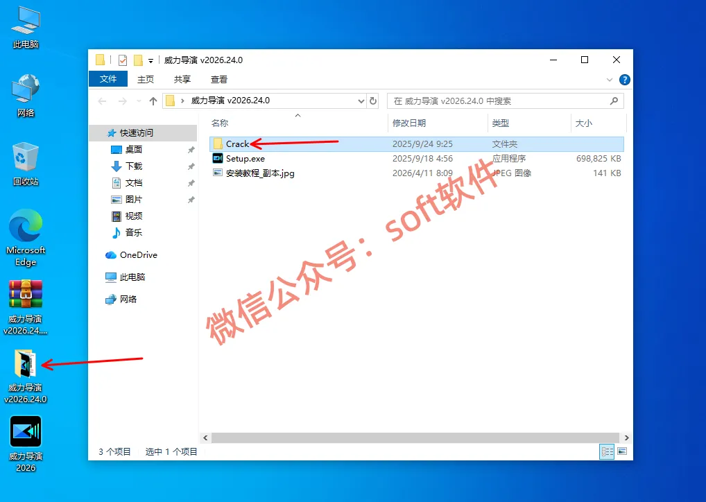This screenshot has width=706, height=502.
Task: Switch to details view icon
Action: coord(607,451)
